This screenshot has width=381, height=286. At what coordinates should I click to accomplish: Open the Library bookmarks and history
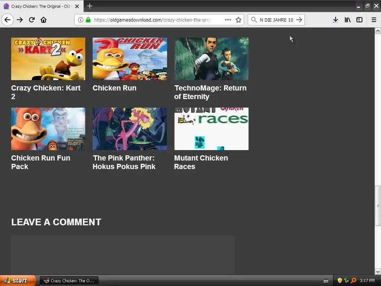click(348, 20)
